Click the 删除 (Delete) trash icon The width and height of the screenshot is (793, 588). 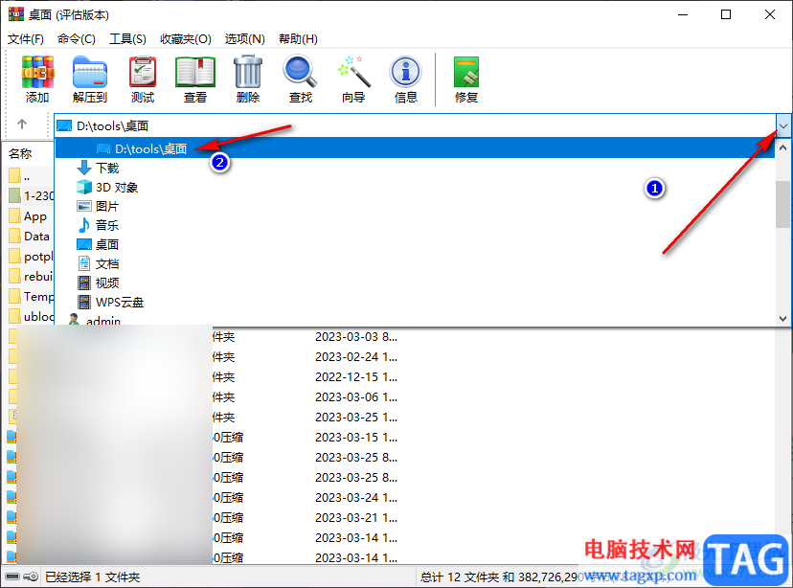point(248,79)
